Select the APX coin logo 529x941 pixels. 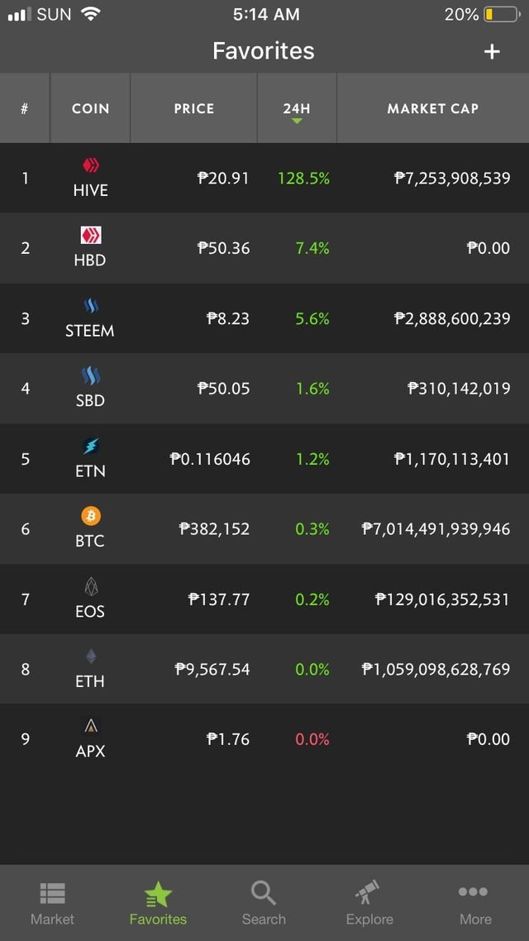point(91,726)
